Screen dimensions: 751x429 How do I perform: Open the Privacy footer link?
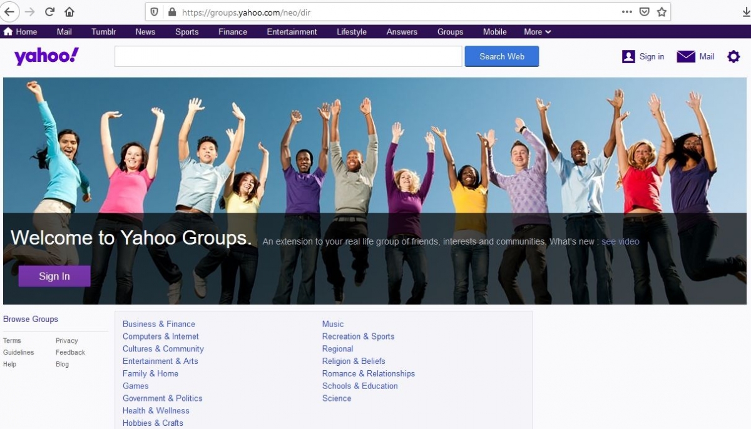(x=67, y=341)
